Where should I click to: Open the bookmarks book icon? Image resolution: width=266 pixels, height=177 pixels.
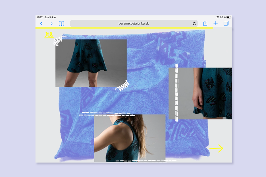pyautogui.click(x=61, y=24)
